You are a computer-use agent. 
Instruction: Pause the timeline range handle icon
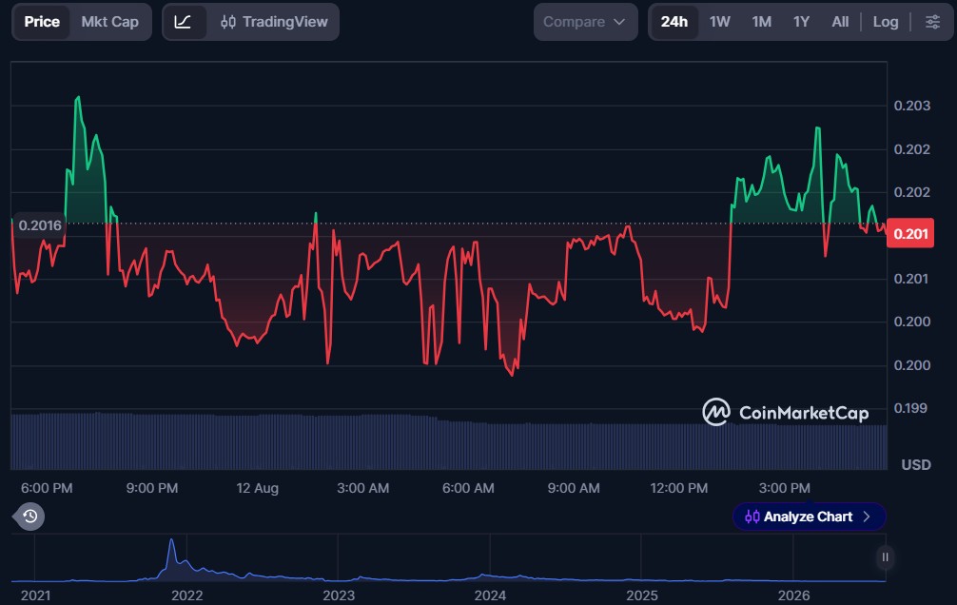point(885,556)
